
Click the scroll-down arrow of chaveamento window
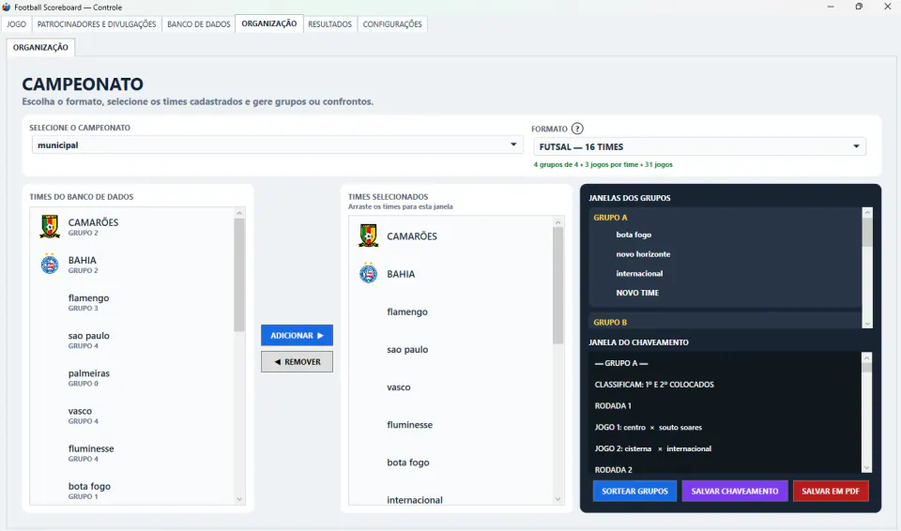pos(867,468)
